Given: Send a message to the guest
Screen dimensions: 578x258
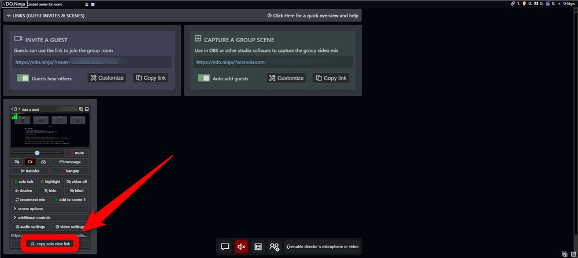Looking at the screenshot, I should pos(70,162).
